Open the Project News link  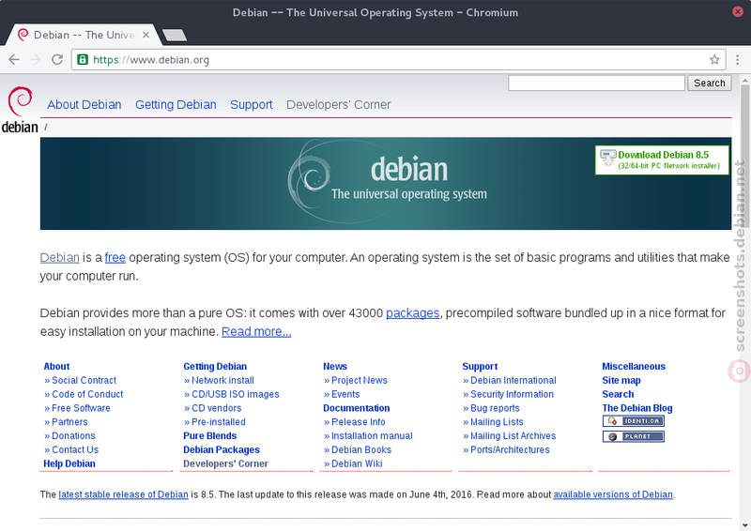(360, 381)
